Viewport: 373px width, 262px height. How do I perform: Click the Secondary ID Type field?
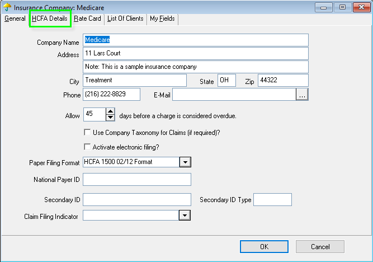pos(272,200)
